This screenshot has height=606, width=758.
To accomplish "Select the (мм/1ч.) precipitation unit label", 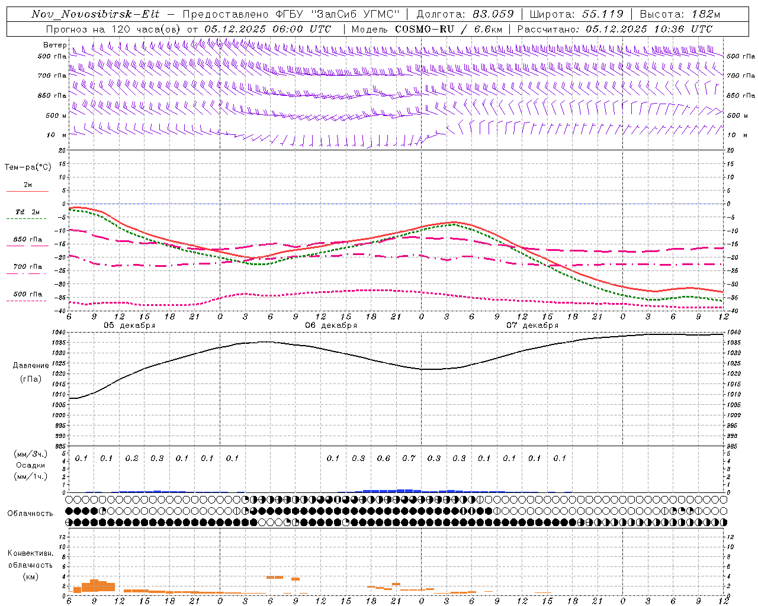I will [31, 476].
